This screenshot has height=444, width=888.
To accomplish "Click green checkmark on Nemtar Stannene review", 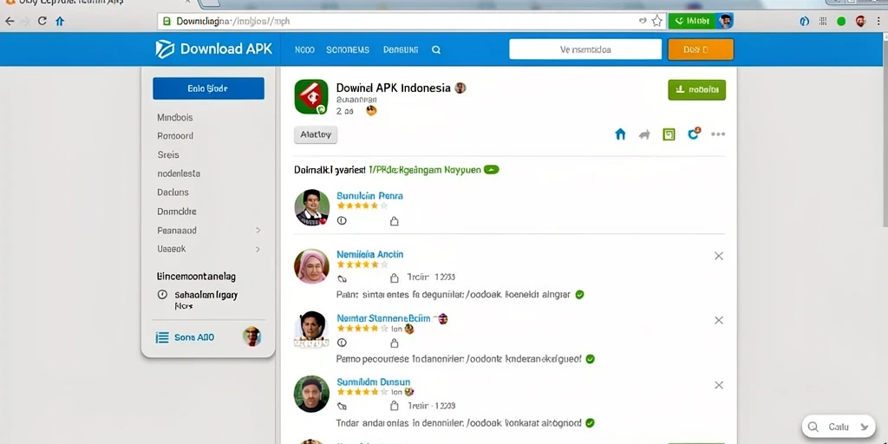I will click(x=590, y=358).
